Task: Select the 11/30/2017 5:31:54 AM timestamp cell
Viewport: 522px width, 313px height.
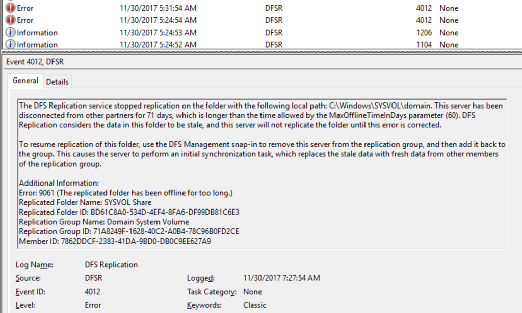Action: [158, 8]
